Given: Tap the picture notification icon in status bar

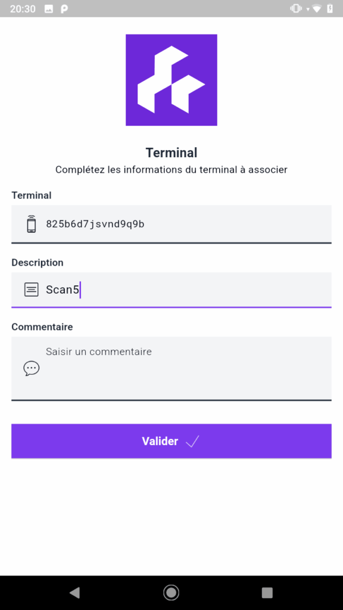Looking at the screenshot, I should 49,8.
